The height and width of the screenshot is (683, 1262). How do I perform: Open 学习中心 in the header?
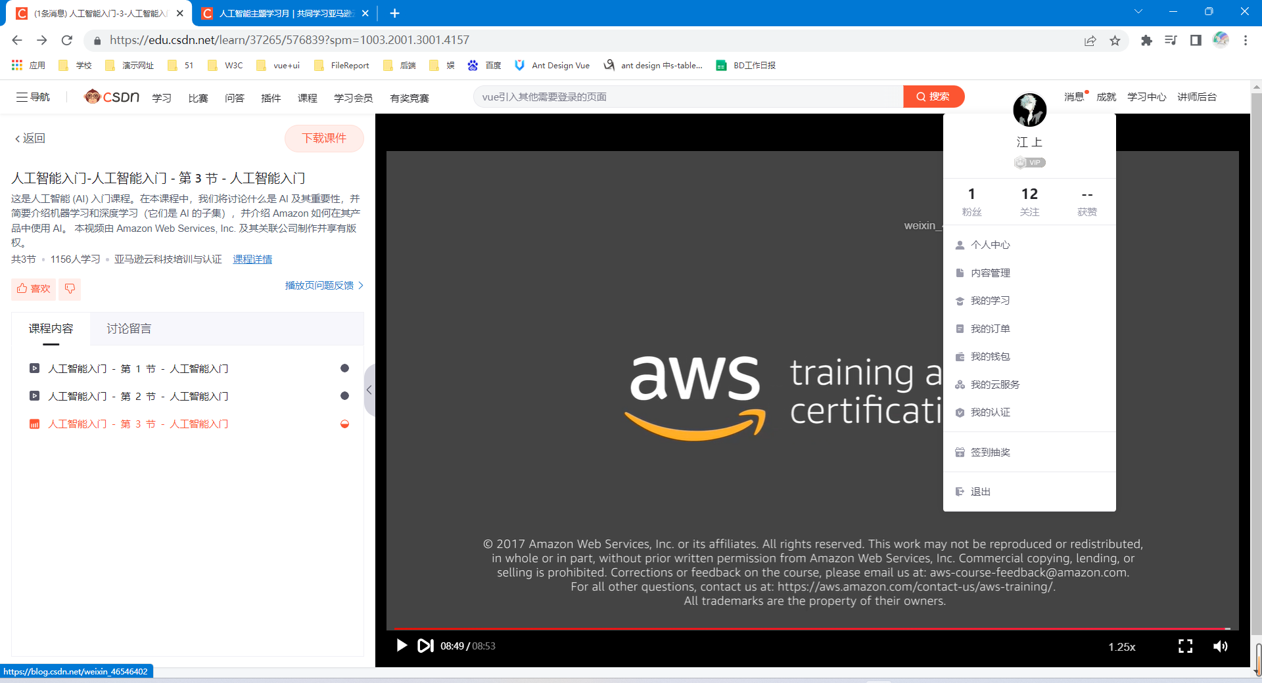[x=1146, y=97]
